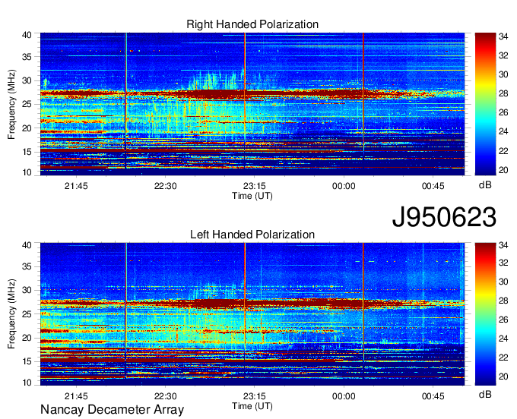517x419 pixels.
Task: Click the 30 dB label on Right Handed color bar
Action: pyautogui.click(x=503, y=74)
